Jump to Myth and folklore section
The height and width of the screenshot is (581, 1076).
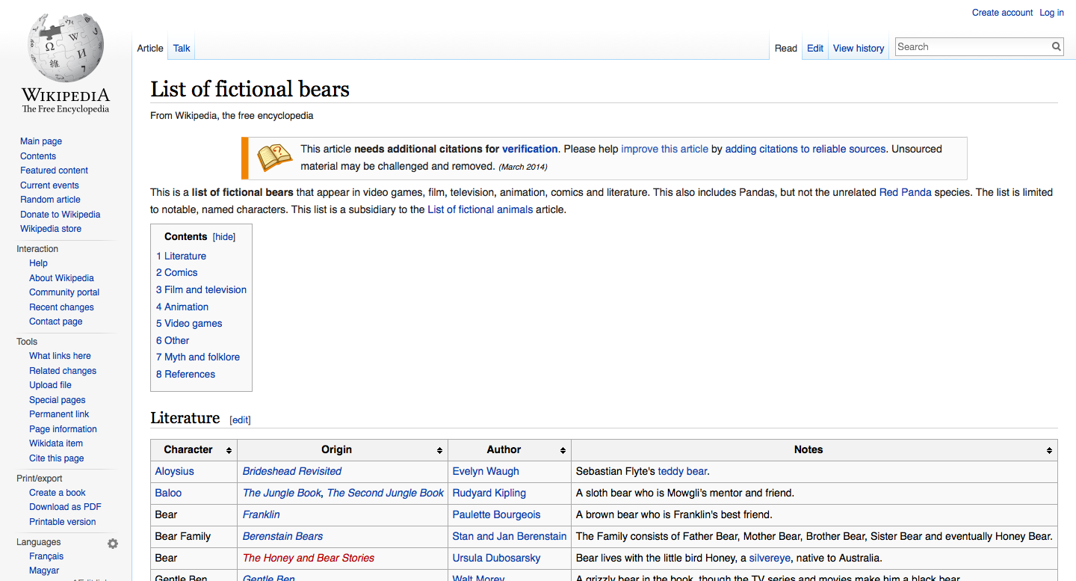(x=198, y=357)
